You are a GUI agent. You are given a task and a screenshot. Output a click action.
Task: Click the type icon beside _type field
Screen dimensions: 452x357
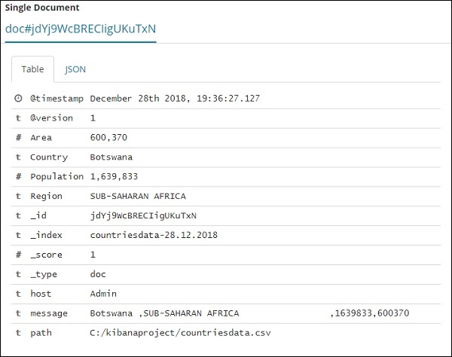click(x=18, y=274)
